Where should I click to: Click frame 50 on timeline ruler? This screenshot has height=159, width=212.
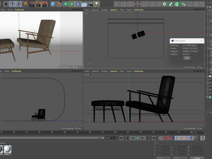(x=90, y=132)
